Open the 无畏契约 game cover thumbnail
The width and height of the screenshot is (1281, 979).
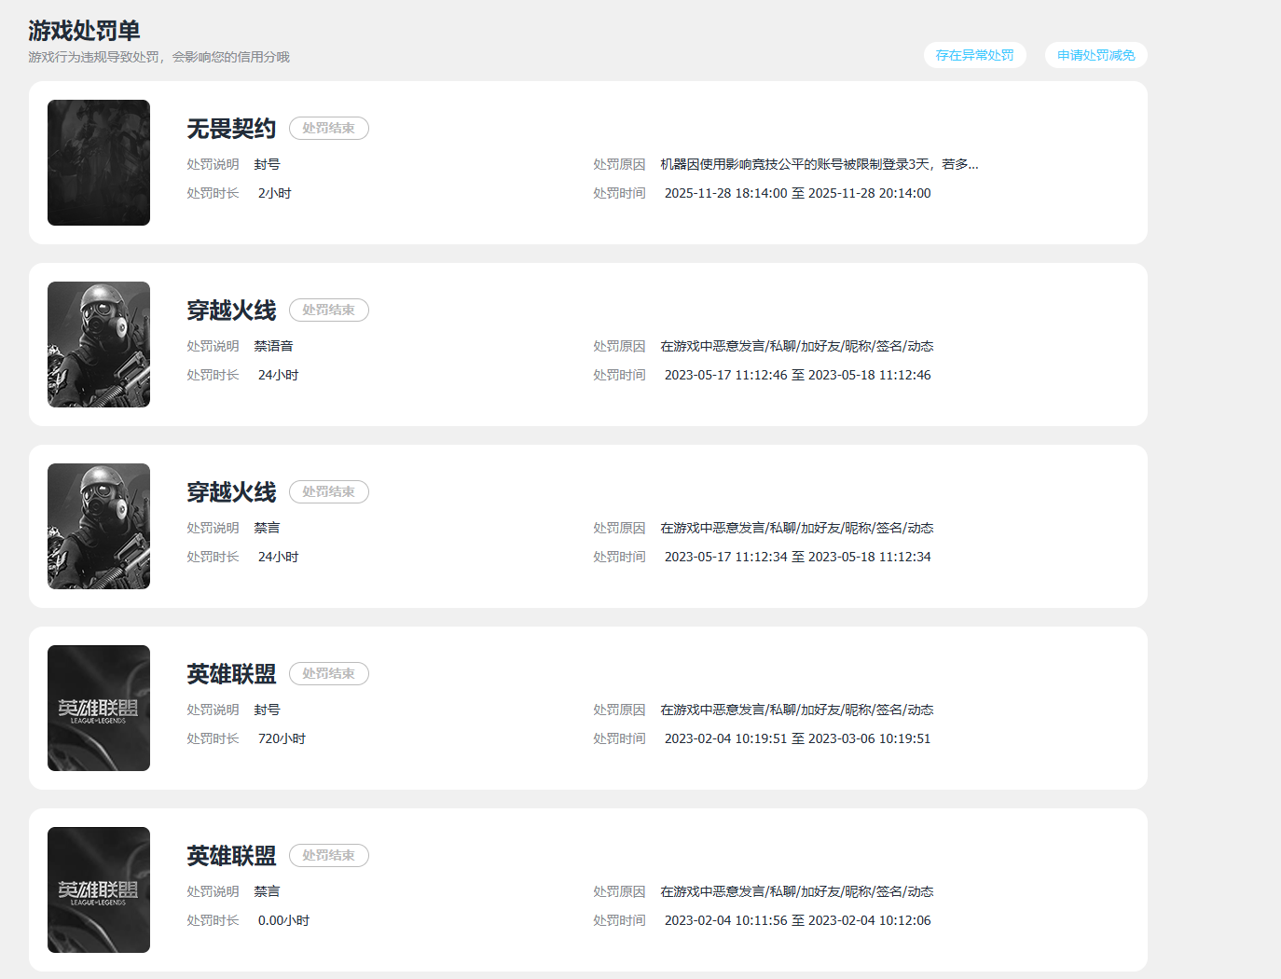click(99, 162)
